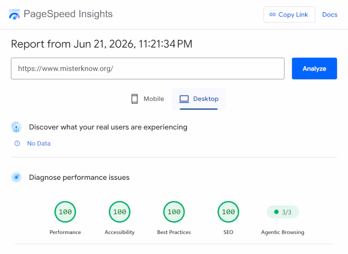Click the Agentic Browsing 3/3 badge
The height and width of the screenshot is (254, 348).
pyautogui.click(x=283, y=212)
